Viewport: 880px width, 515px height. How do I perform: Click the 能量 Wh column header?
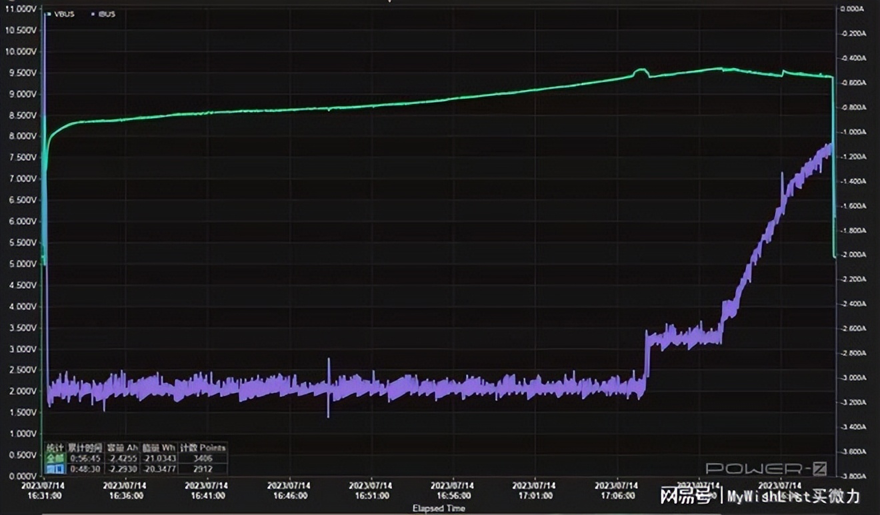coord(159,448)
